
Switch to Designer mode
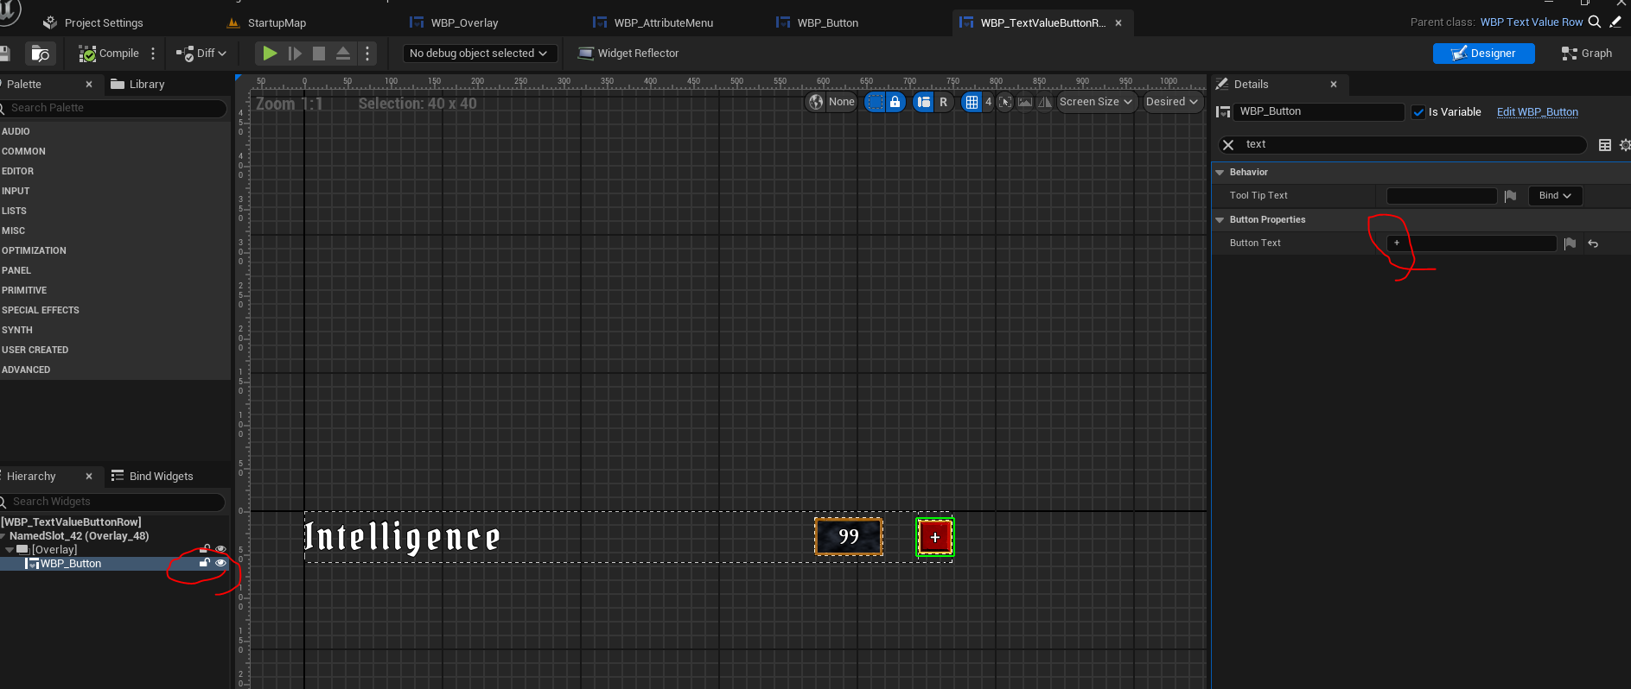pyautogui.click(x=1483, y=54)
